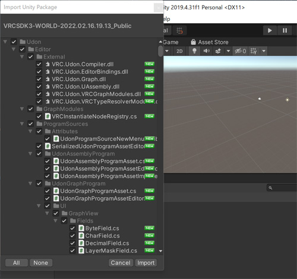Click the All button
This screenshot has height=279, width=297.
(x=17, y=263)
